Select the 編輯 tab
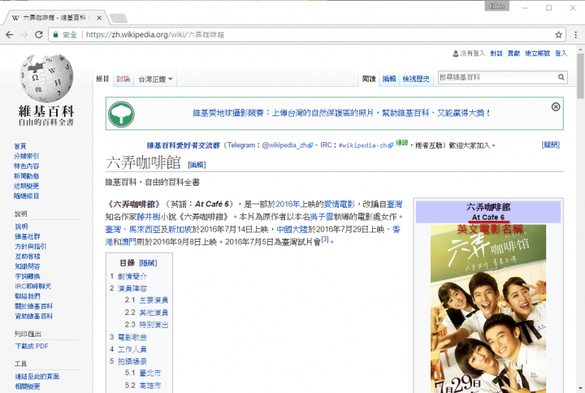585x393 pixels. point(389,79)
